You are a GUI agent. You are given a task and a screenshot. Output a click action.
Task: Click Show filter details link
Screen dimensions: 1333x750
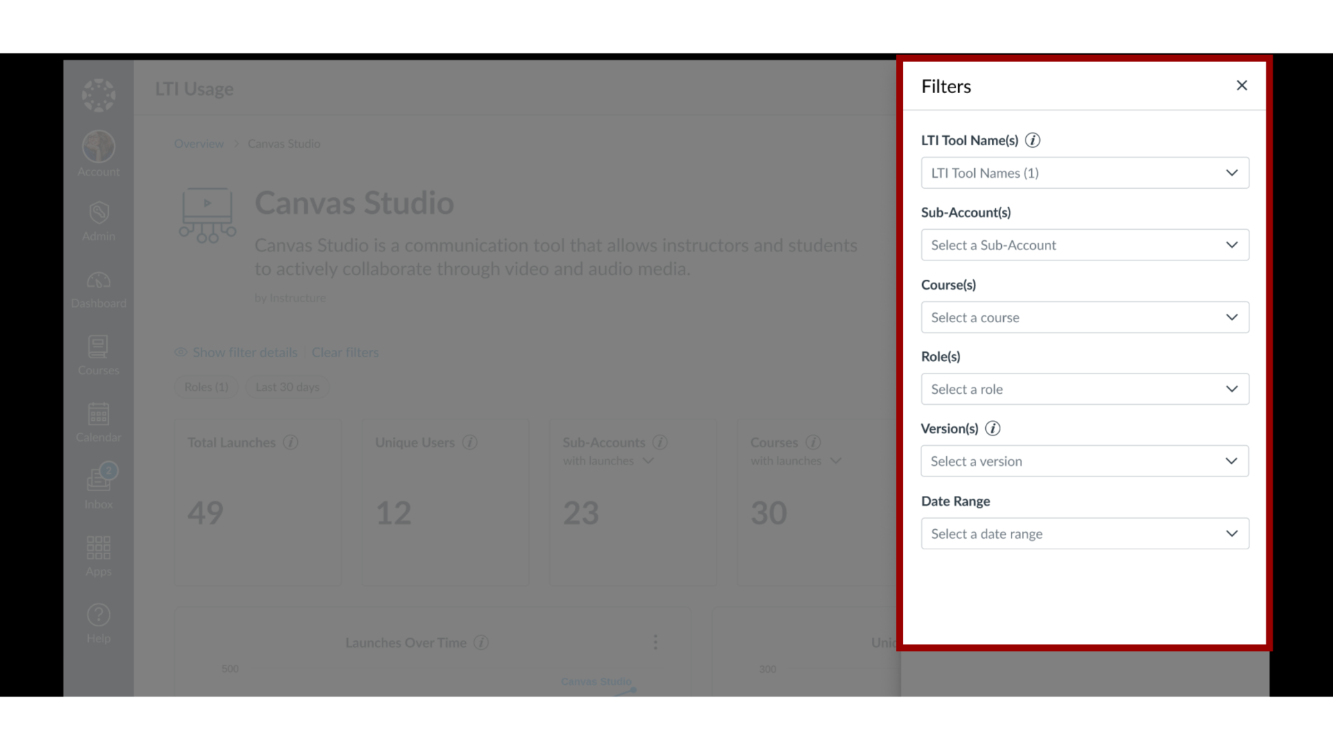coord(236,352)
